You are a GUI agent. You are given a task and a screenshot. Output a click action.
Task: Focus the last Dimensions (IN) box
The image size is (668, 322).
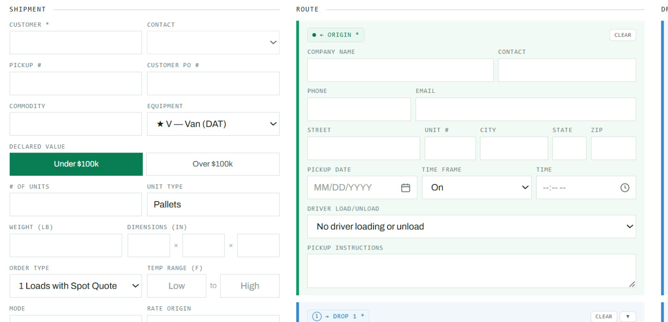tap(258, 245)
